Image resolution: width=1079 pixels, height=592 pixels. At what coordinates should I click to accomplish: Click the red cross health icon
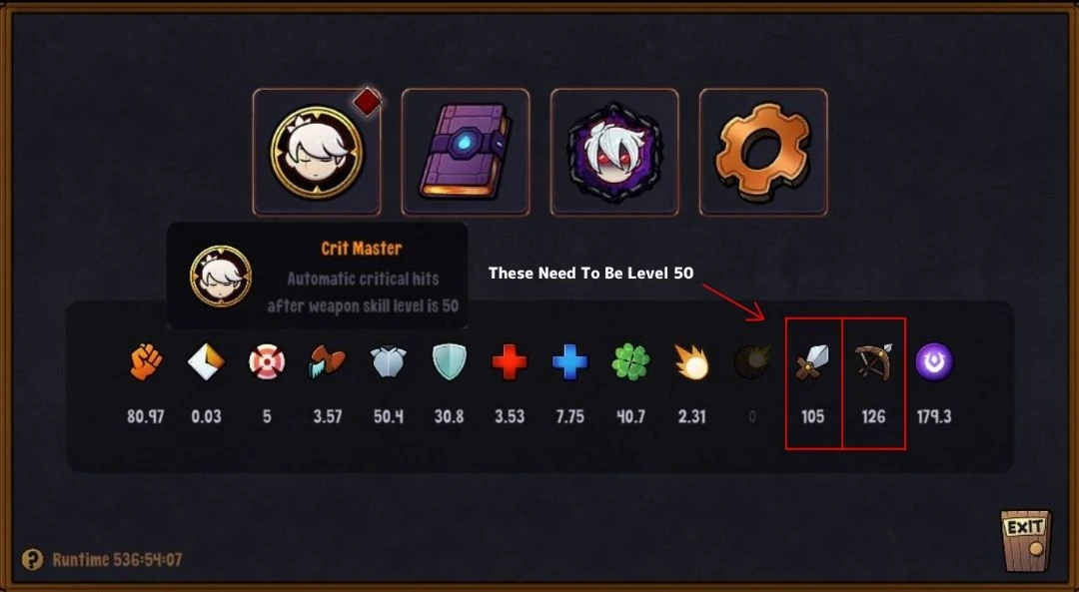pyautogui.click(x=510, y=361)
